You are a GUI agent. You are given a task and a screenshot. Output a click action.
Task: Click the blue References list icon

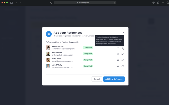[49, 34]
